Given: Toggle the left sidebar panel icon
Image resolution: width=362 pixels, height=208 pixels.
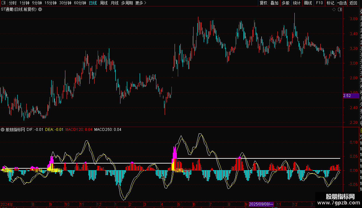Looking at the screenshot, I should click(x=4, y=3).
